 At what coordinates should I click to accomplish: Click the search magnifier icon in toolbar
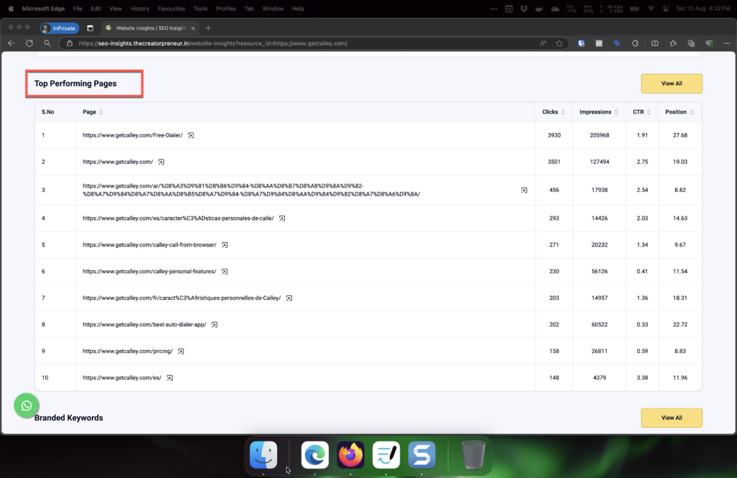click(47, 43)
